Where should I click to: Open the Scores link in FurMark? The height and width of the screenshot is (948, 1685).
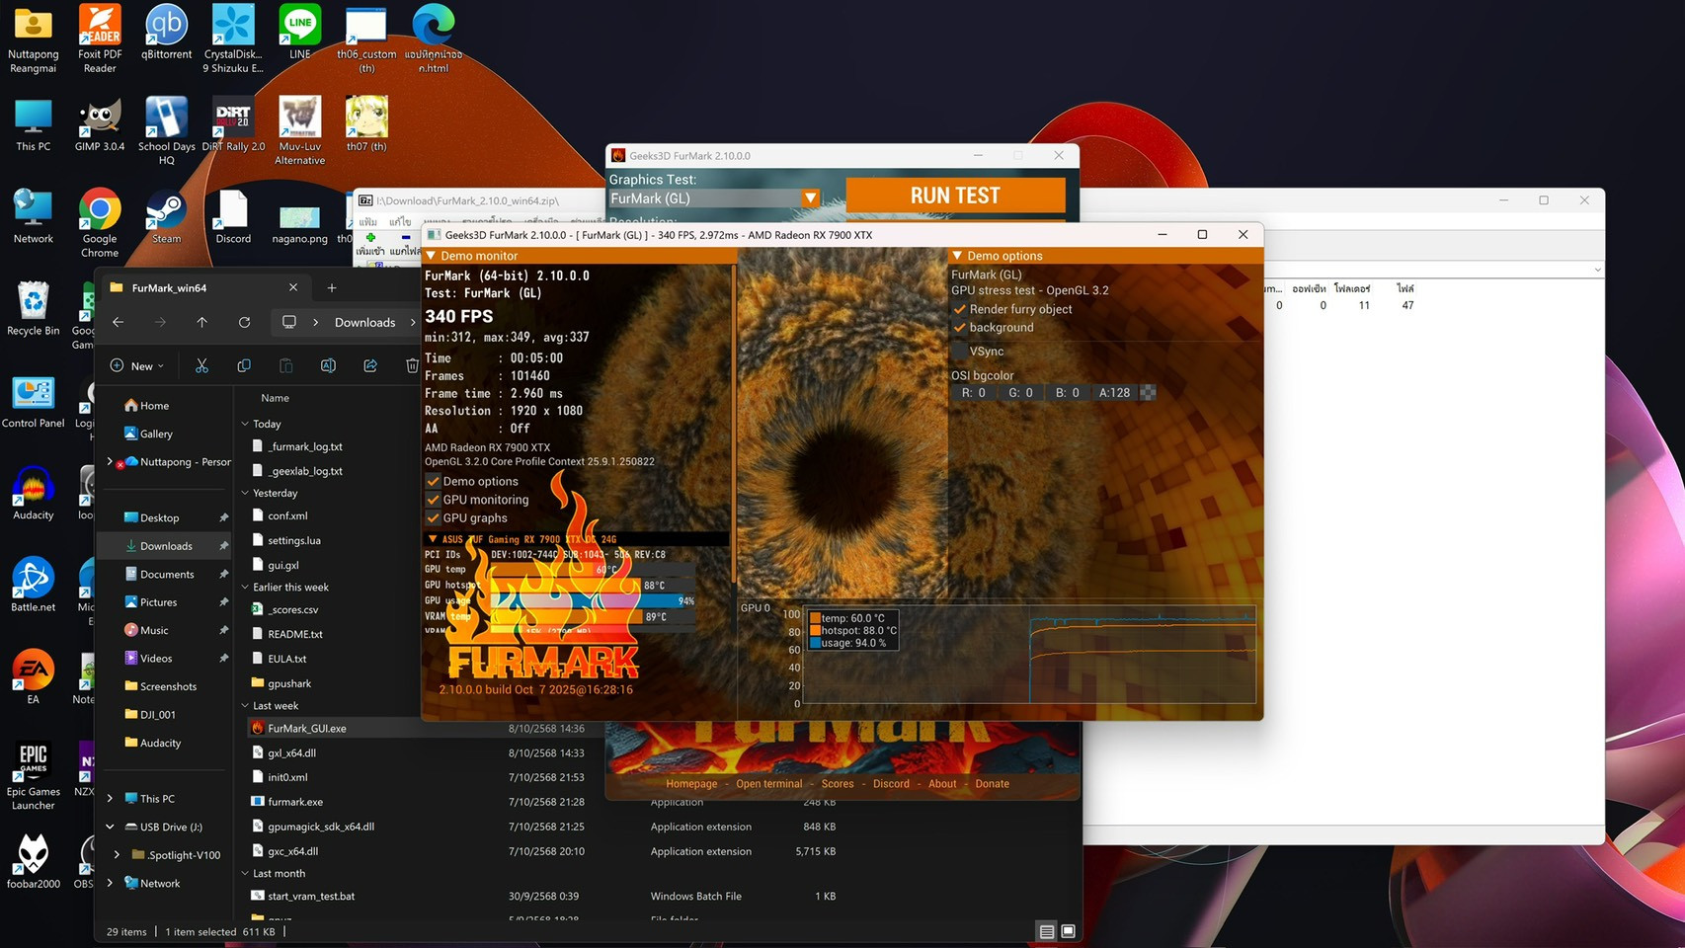(837, 784)
